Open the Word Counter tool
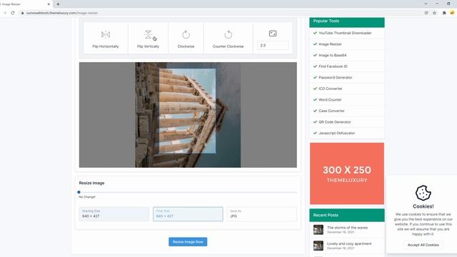Viewport: 457px width, 257px height. click(x=330, y=100)
